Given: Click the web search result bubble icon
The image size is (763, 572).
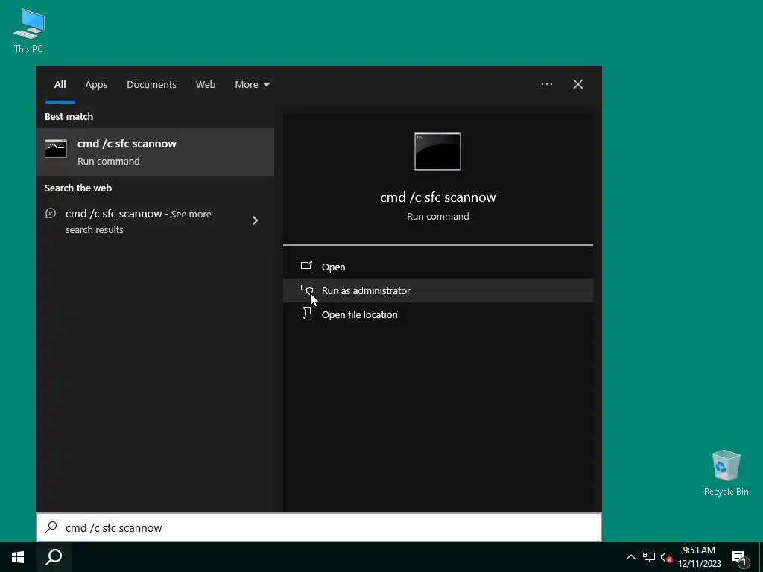Looking at the screenshot, I should click(x=51, y=213).
